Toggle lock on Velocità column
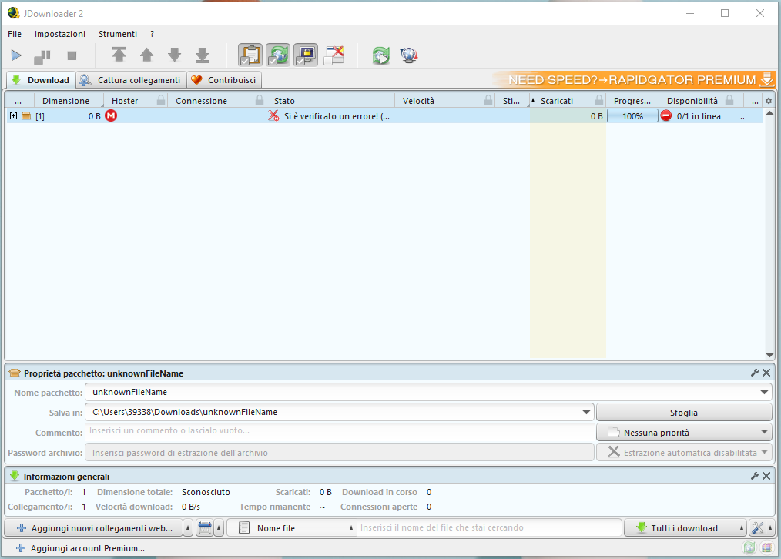Image resolution: width=781 pixels, height=559 pixels. [x=488, y=101]
